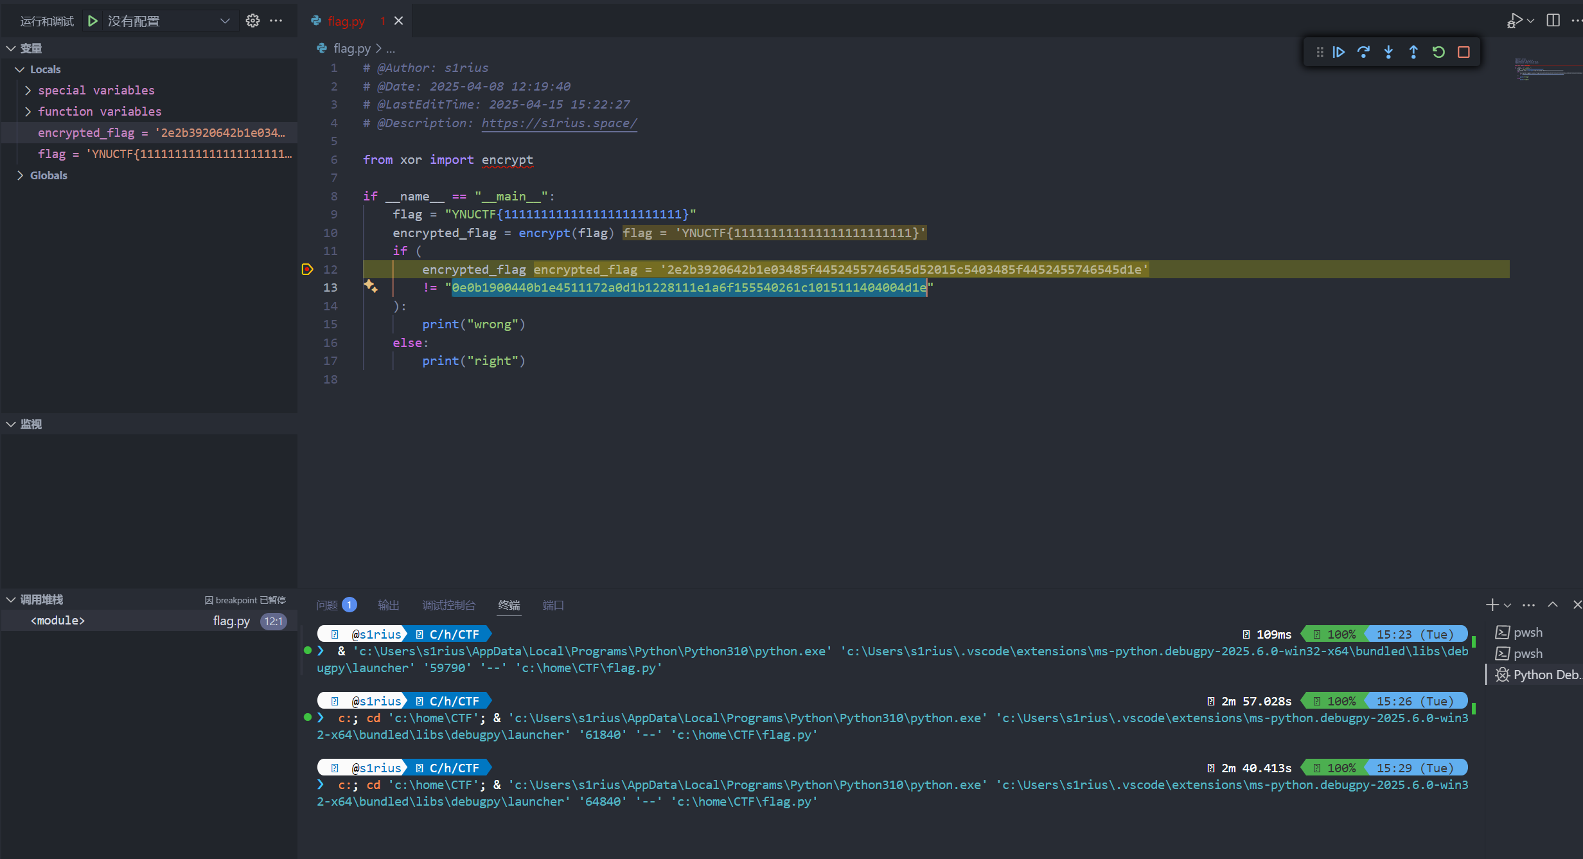
Task: Click the sparkle code action icon
Action: pyautogui.click(x=371, y=286)
